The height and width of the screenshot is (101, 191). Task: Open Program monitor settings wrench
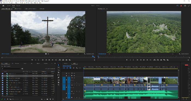[x=180, y=54]
